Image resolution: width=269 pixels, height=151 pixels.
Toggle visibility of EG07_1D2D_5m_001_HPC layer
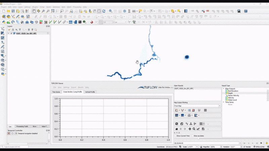point(11,33)
